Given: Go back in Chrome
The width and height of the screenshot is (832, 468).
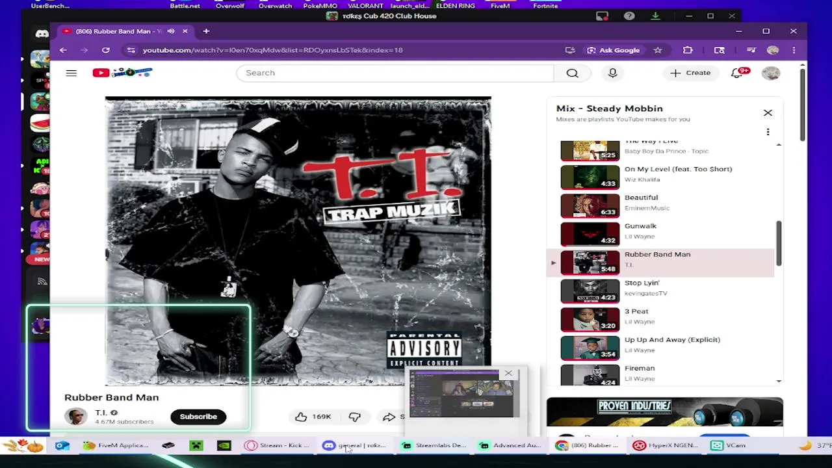Looking at the screenshot, I should tap(63, 50).
